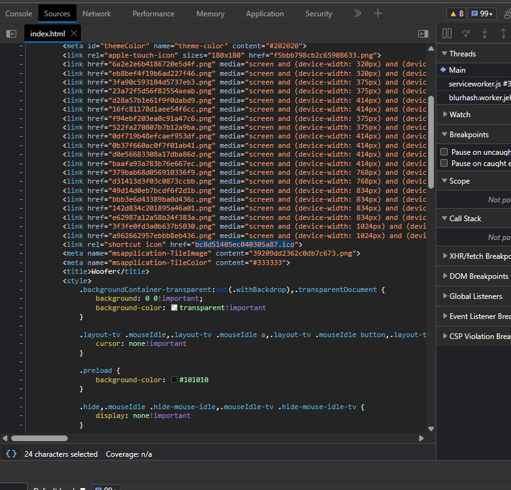Pretty print with curly braces icon
This screenshot has height=490, width=511.
[x=11, y=454]
